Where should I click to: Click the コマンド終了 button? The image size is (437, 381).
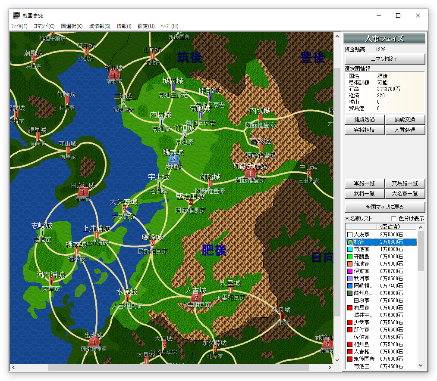click(x=384, y=59)
